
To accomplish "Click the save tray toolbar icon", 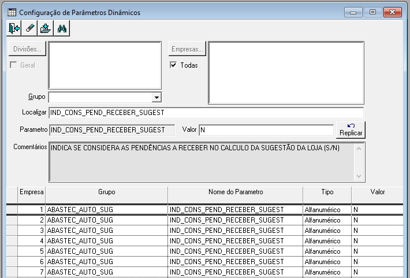I will click(x=46, y=28).
